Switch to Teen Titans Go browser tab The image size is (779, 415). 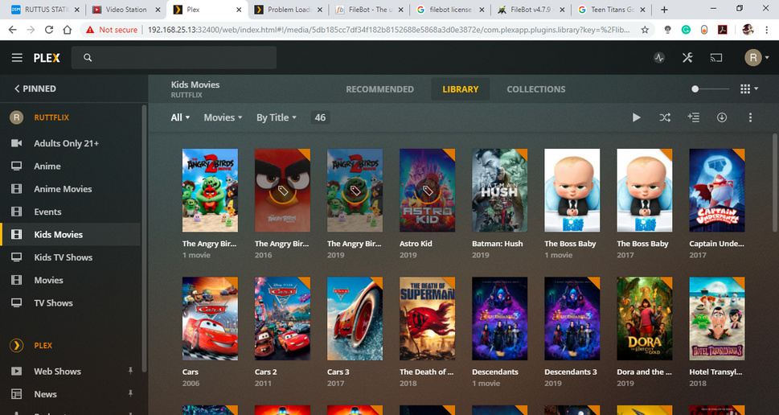(612, 10)
